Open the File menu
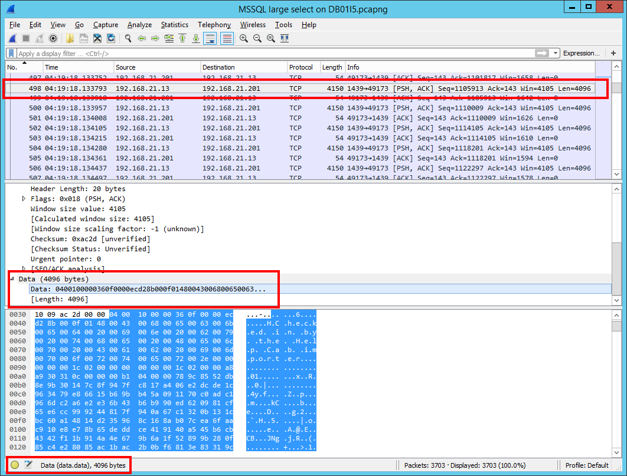This screenshot has height=476, width=627. 15,25
